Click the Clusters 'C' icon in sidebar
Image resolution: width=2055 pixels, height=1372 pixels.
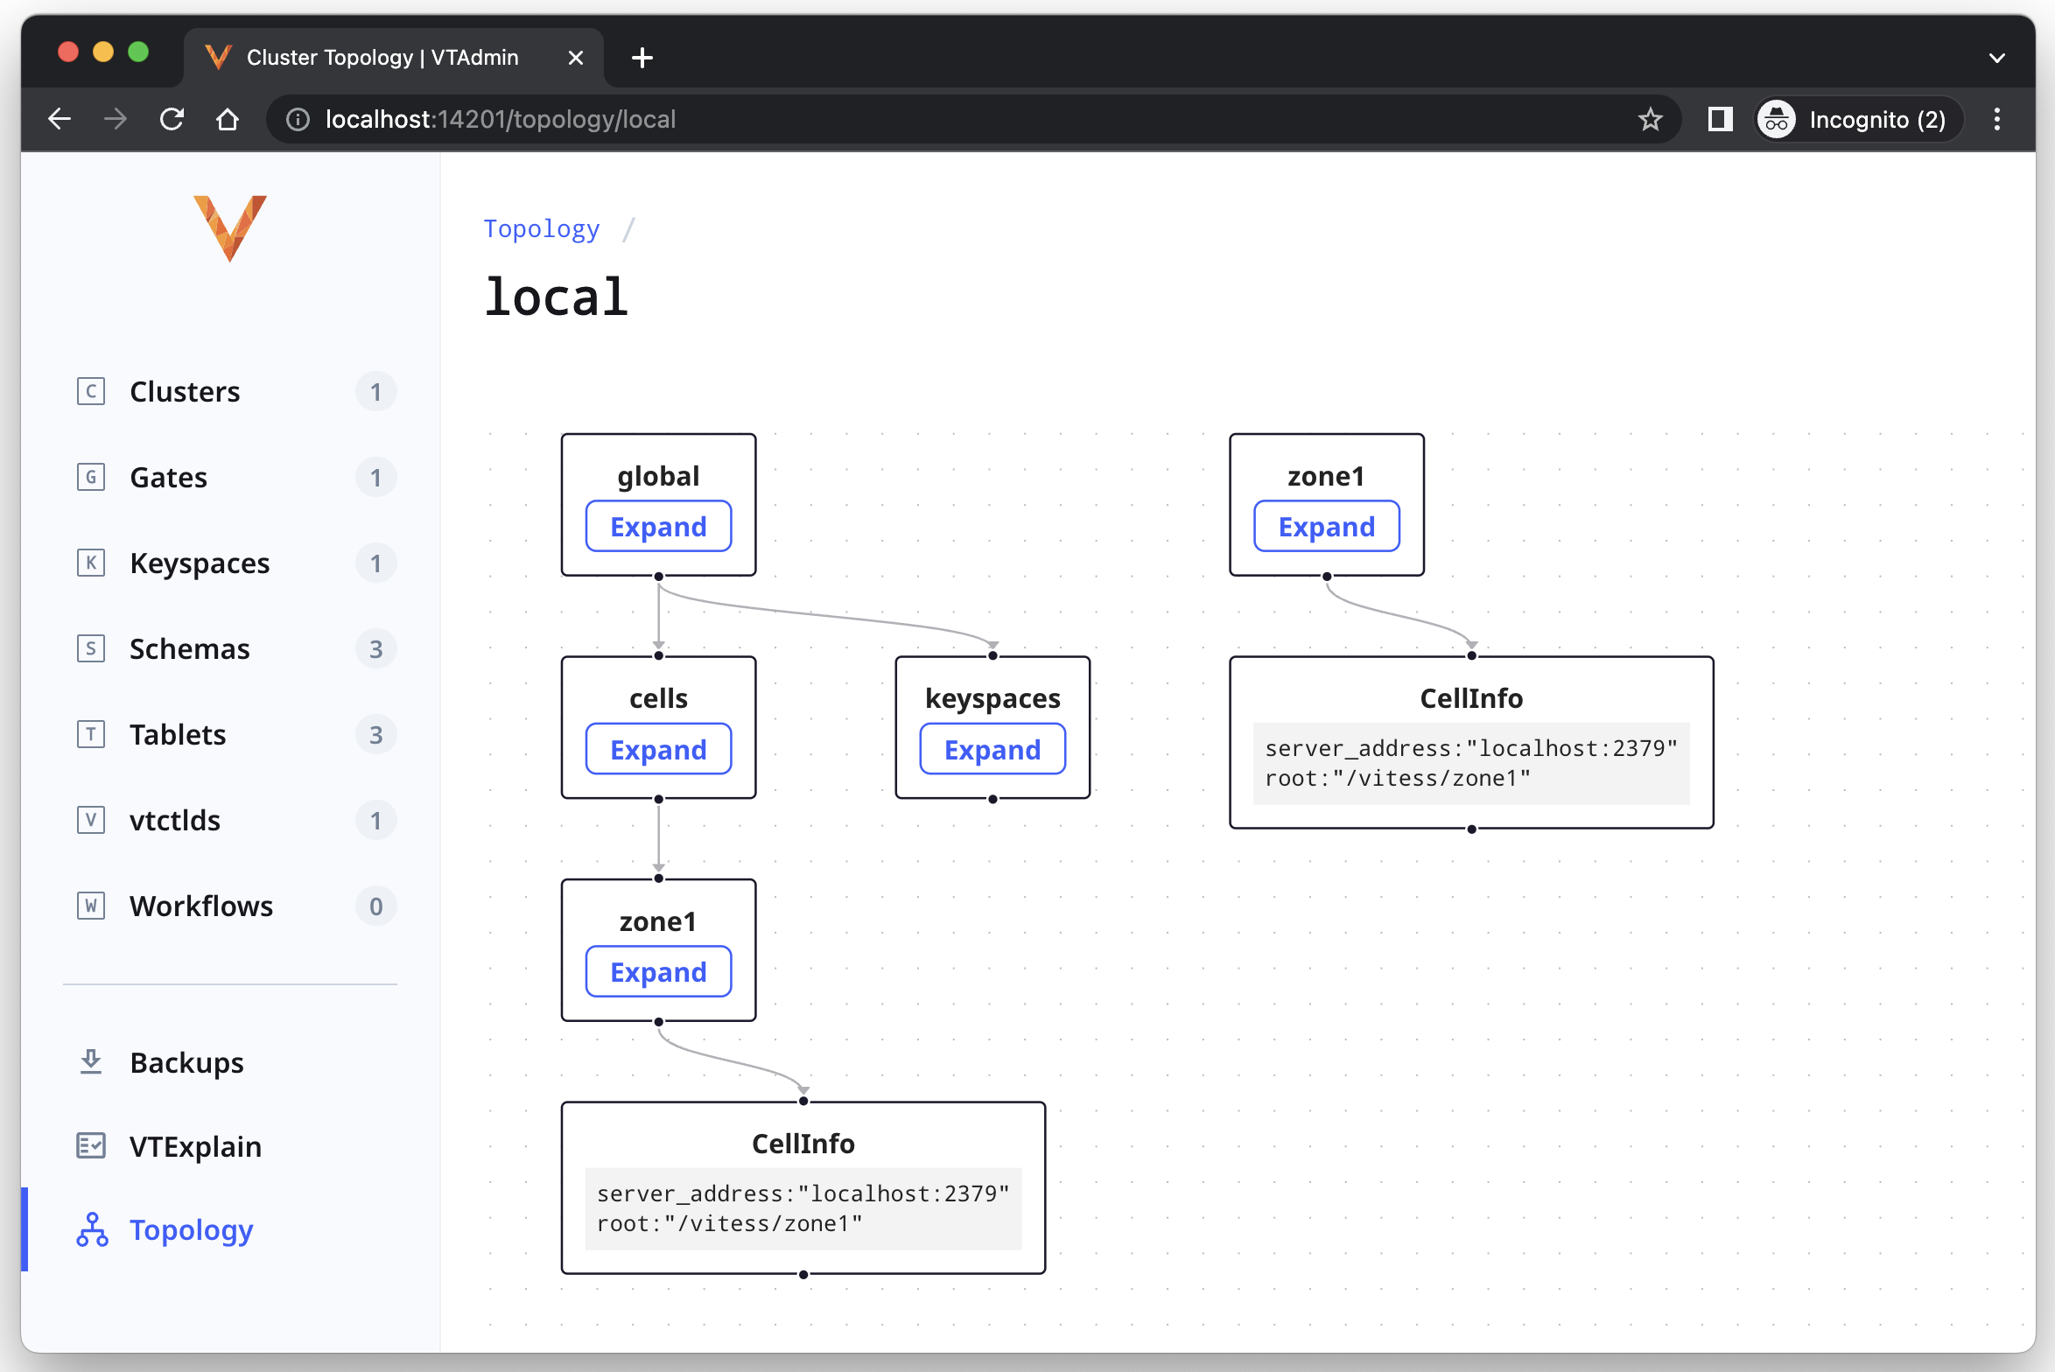pos(91,391)
